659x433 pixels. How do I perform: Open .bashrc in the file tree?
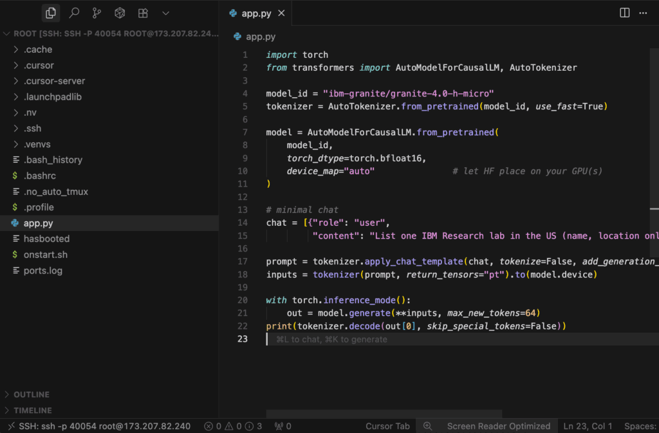39,176
